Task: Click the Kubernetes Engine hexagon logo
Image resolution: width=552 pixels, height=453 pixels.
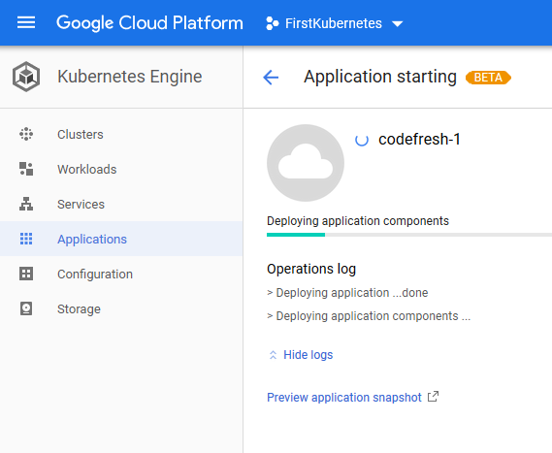Action: pyautogui.click(x=26, y=77)
